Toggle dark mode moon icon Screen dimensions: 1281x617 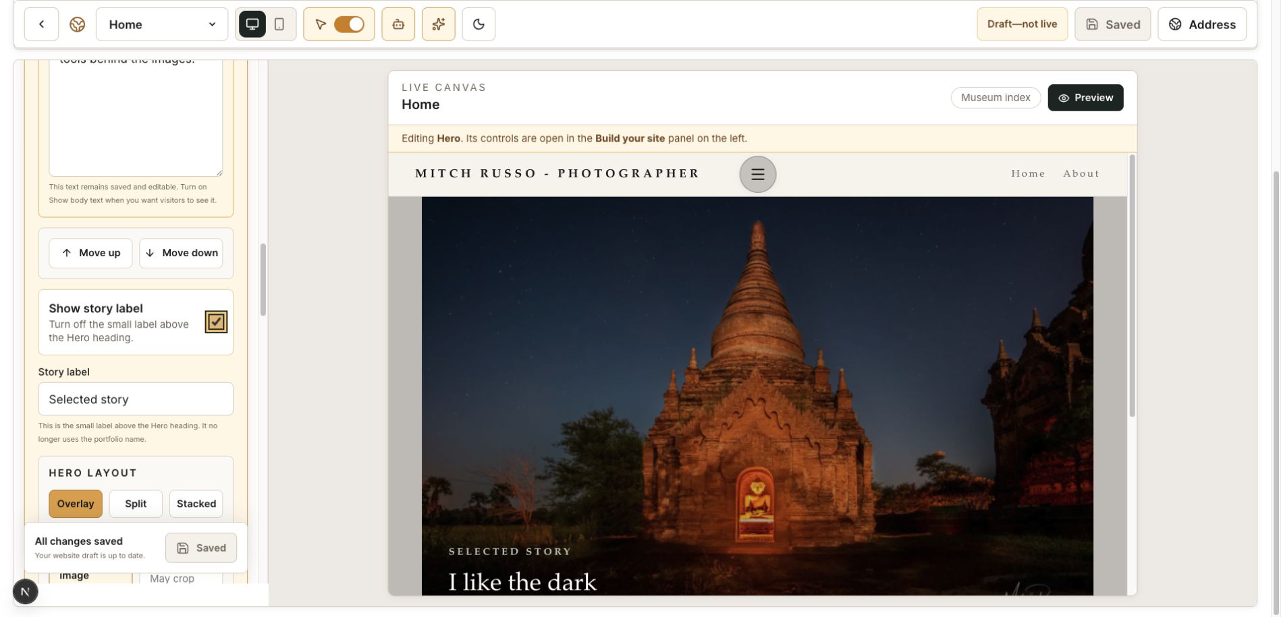(x=479, y=24)
